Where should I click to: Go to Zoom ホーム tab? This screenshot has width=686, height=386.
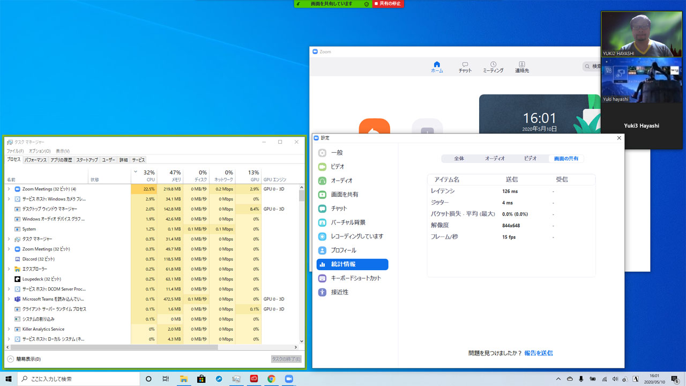(437, 67)
